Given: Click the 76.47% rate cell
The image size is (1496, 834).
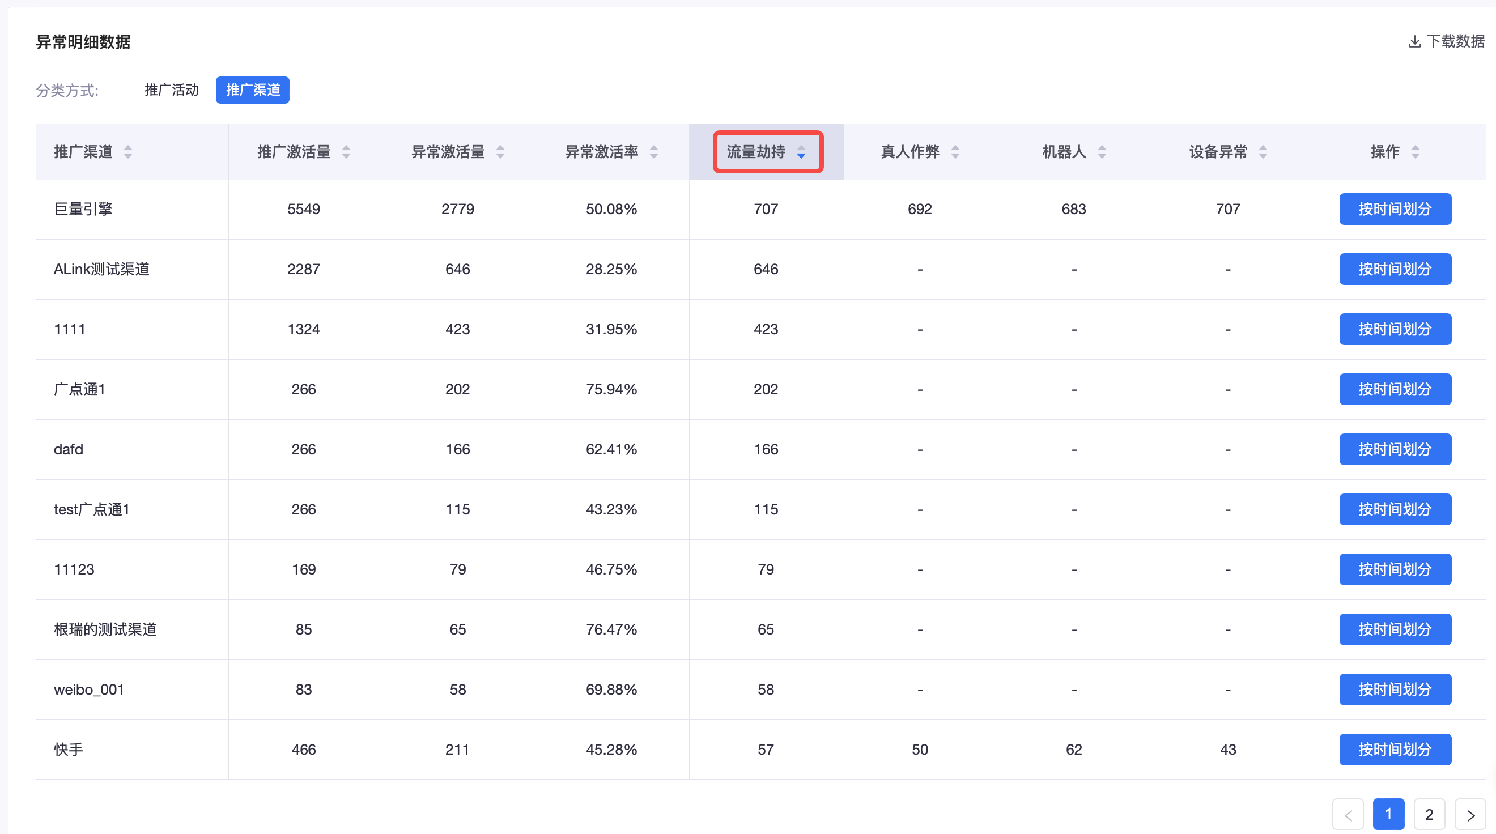Looking at the screenshot, I should [x=611, y=629].
